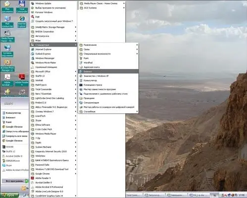The image size is (247, 198).
Task: Open WinRAR in the Start menu left pane
Action: point(15,147)
